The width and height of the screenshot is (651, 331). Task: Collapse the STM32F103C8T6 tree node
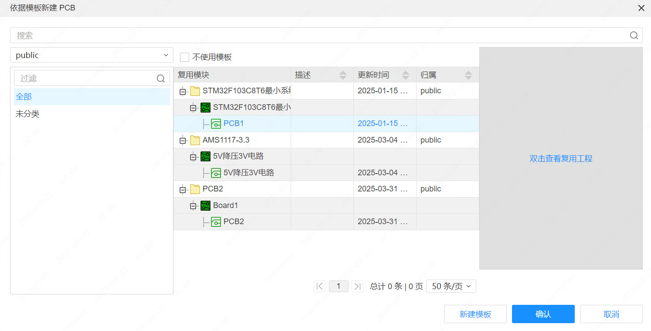tap(182, 91)
